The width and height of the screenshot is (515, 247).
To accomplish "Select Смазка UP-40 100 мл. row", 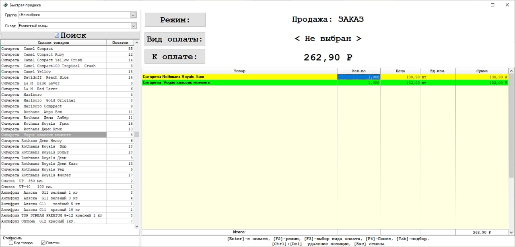I will (67, 187).
